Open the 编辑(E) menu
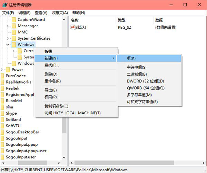 point(24,13)
